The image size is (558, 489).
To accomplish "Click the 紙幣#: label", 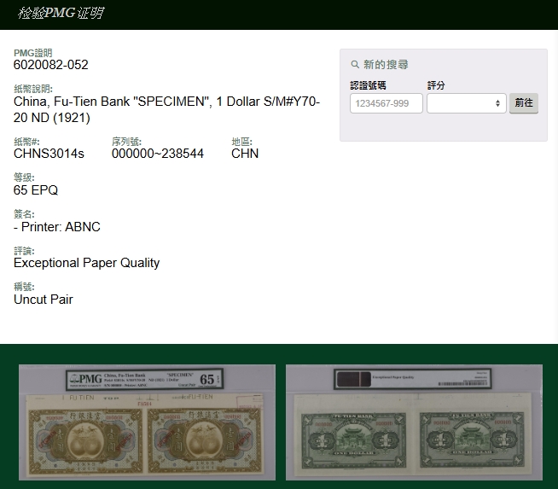I will (x=26, y=142).
